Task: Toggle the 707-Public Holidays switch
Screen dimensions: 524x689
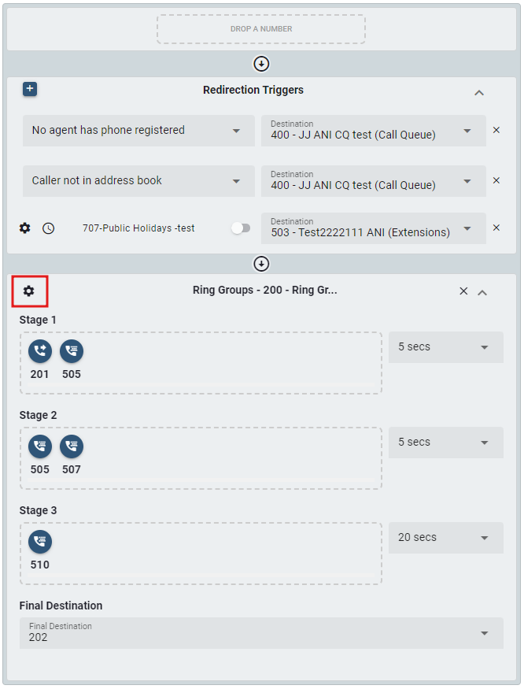Action: point(241,228)
